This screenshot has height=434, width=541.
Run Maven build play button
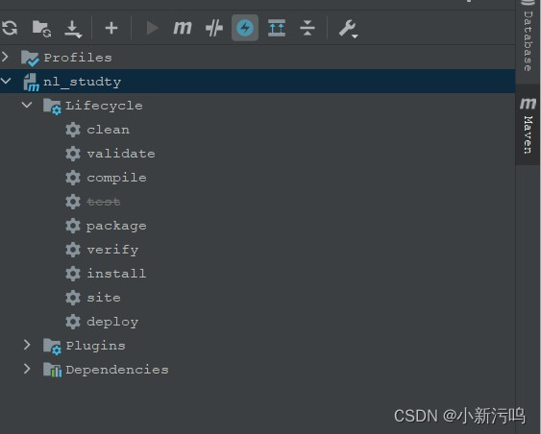click(x=152, y=28)
